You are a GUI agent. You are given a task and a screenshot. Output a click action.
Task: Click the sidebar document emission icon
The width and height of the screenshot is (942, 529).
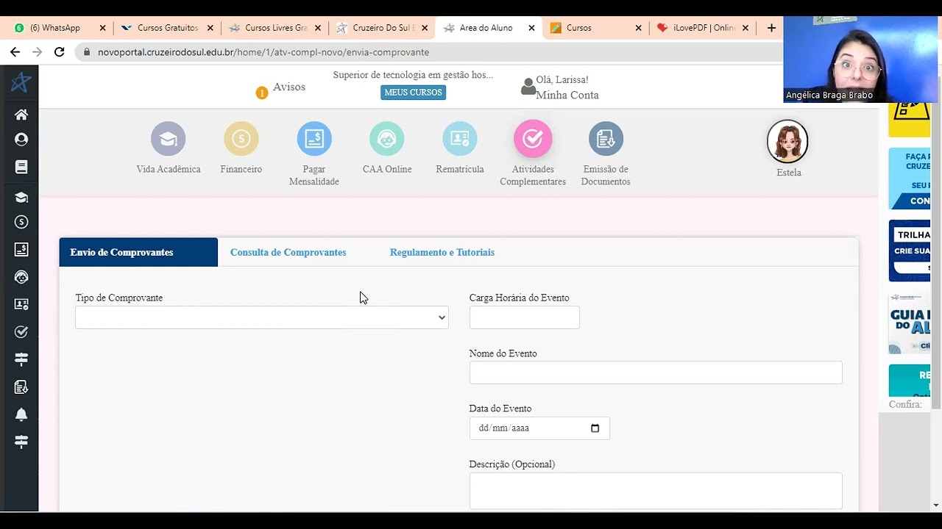tap(21, 386)
